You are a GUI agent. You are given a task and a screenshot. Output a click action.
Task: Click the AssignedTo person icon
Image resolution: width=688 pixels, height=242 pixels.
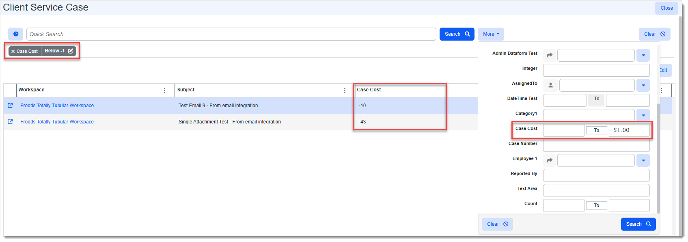(x=550, y=85)
